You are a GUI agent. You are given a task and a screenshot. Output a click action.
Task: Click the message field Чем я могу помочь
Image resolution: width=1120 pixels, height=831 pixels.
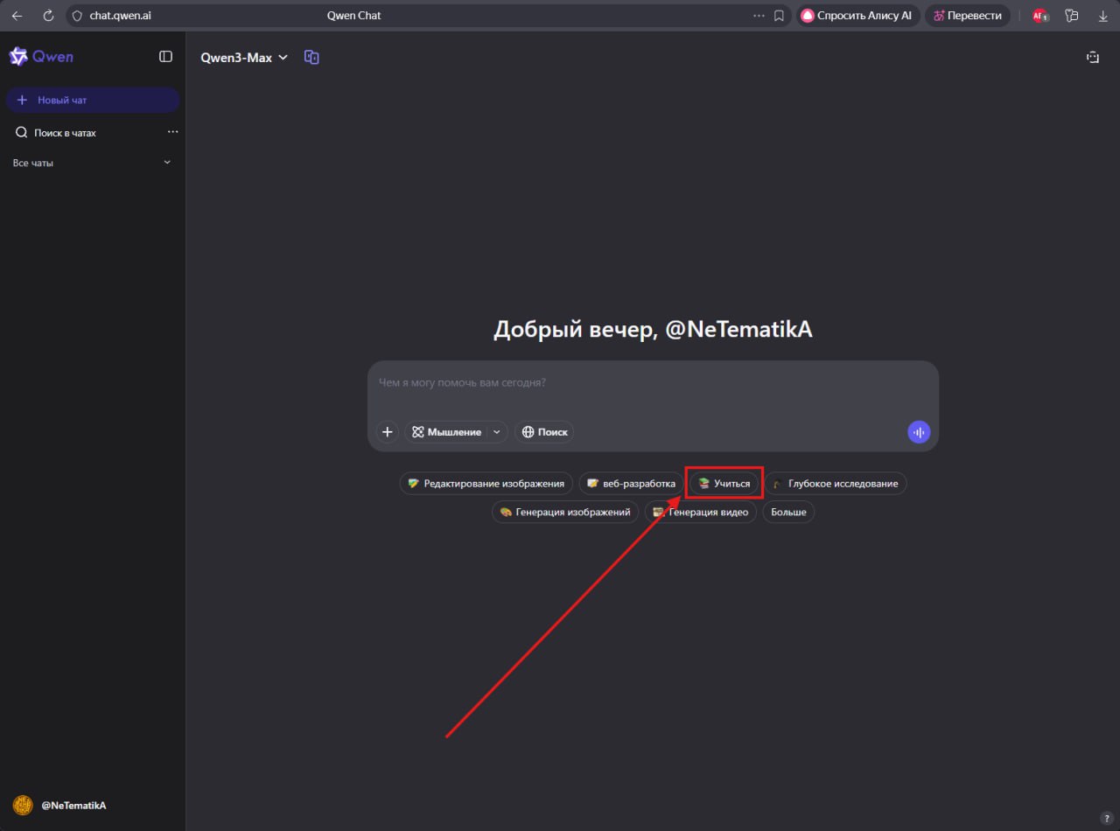tap(653, 383)
